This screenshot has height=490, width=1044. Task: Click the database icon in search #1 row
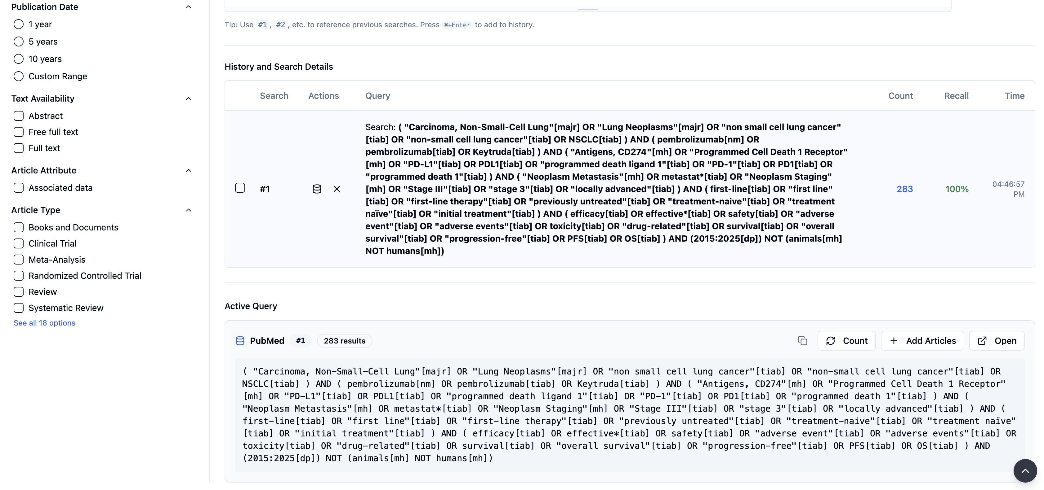click(x=317, y=189)
